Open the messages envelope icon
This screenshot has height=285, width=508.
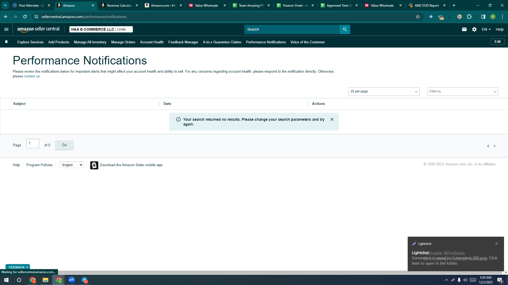(x=464, y=29)
